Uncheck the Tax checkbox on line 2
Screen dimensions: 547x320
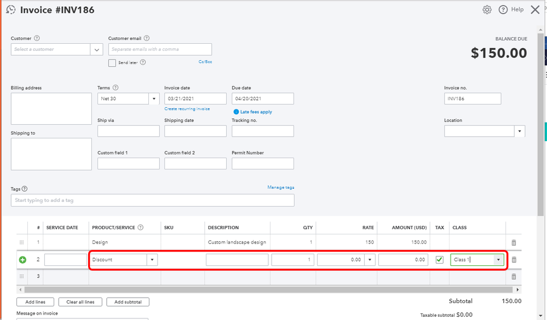coord(439,260)
